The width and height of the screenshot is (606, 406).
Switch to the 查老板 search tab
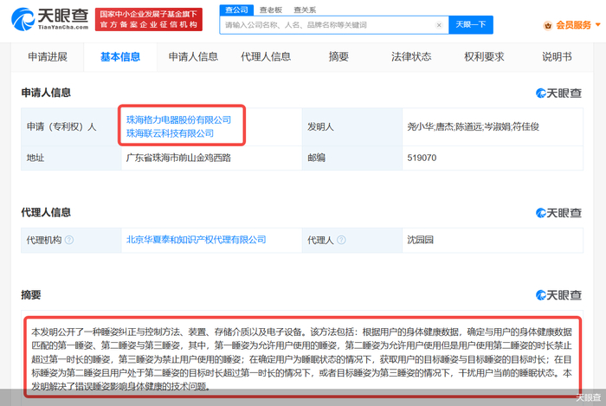coord(270,10)
